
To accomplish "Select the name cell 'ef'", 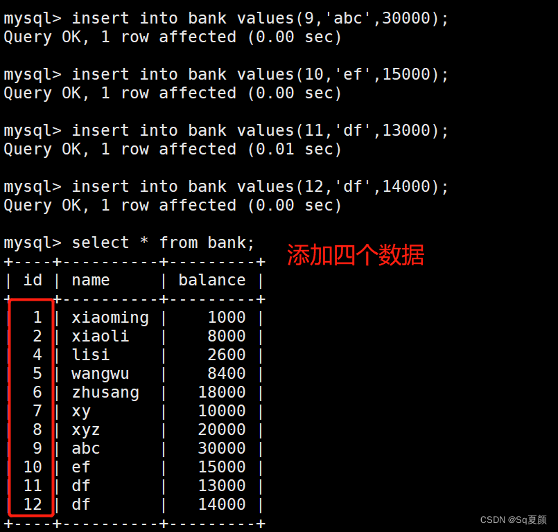I will (x=81, y=467).
